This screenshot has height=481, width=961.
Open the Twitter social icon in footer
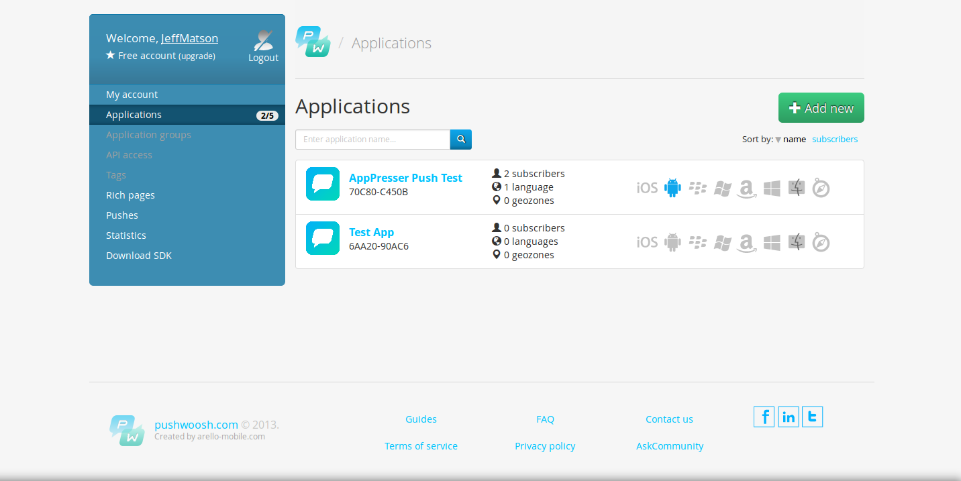point(813,417)
